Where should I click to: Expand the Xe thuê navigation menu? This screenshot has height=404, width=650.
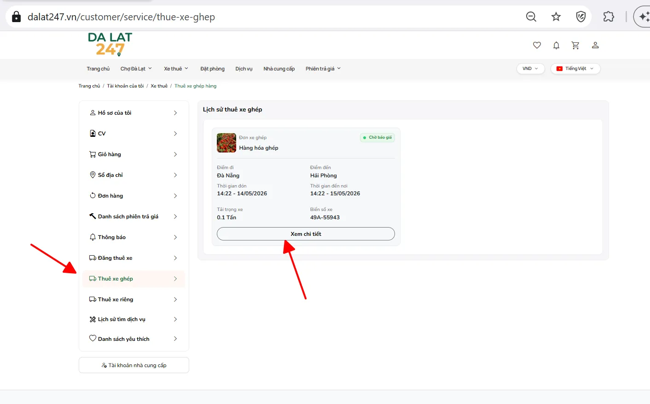click(176, 69)
